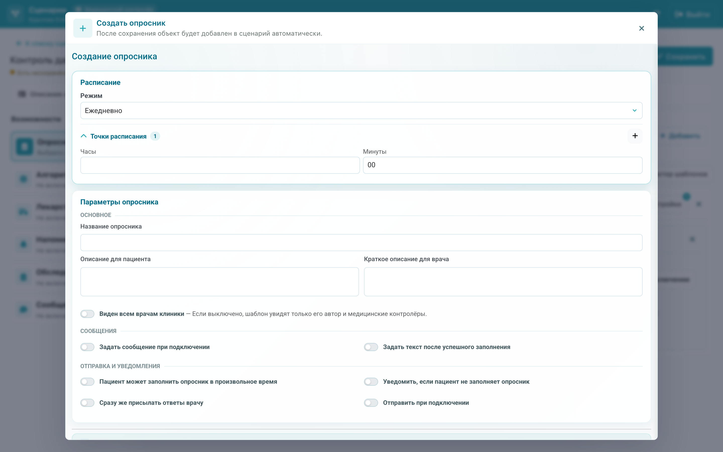Add a new schedule point with plus button
Image resolution: width=723 pixels, height=452 pixels.
[x=635, y=136]
